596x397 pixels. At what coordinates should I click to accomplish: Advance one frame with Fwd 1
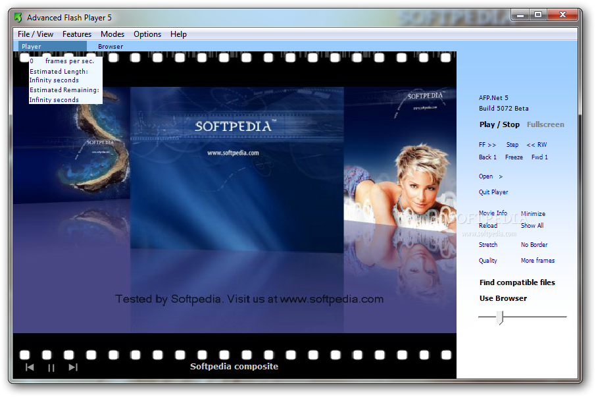(539, 157)
